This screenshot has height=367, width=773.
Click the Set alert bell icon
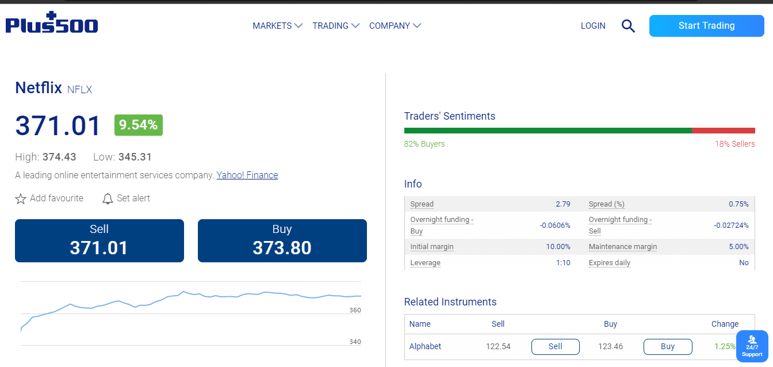[x=108, y=199]
